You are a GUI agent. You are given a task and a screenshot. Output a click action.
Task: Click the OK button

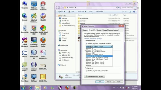click(x=100, y=82)
